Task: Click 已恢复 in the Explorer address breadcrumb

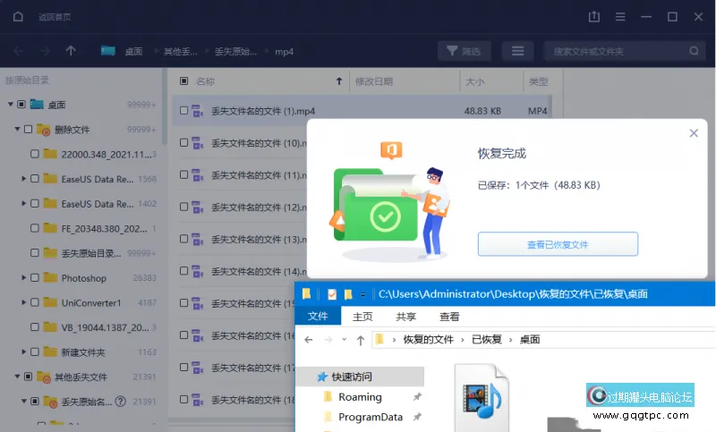Action: (x=487, y=340)
